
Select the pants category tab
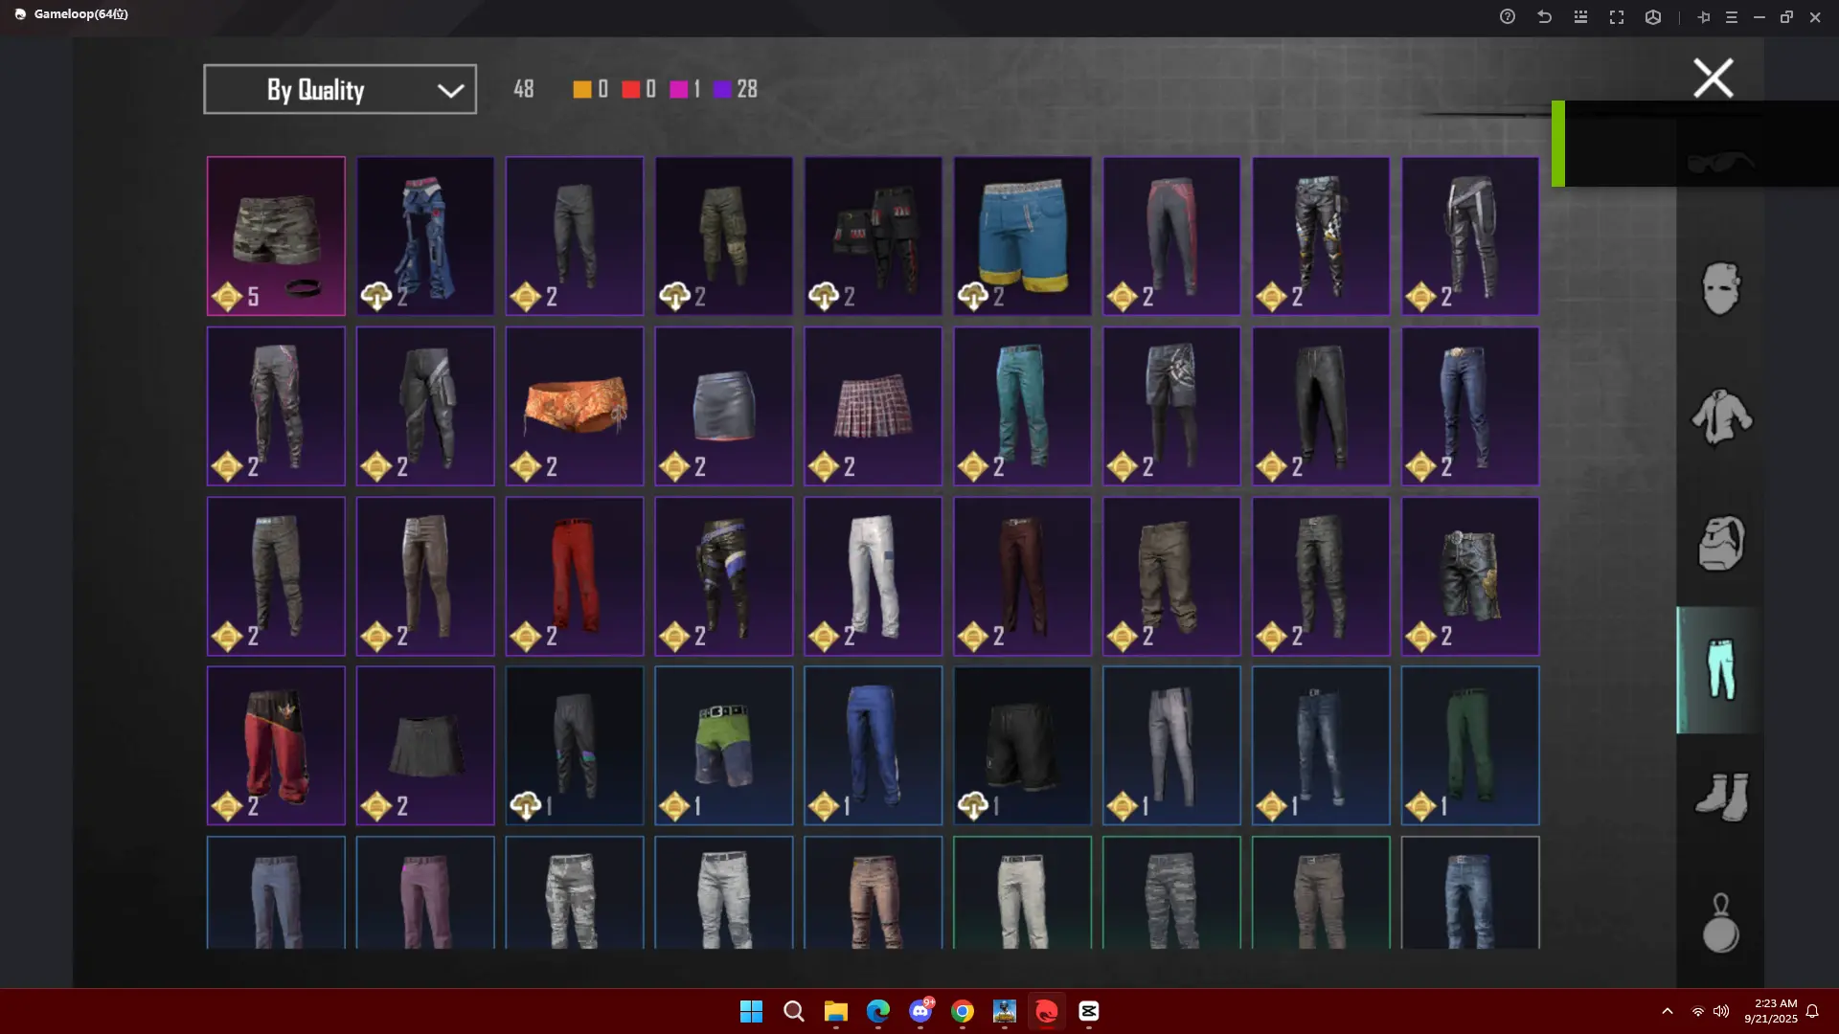click(x=1720, y=670)
